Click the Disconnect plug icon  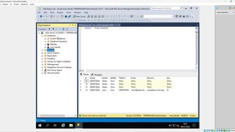(53, 29)
